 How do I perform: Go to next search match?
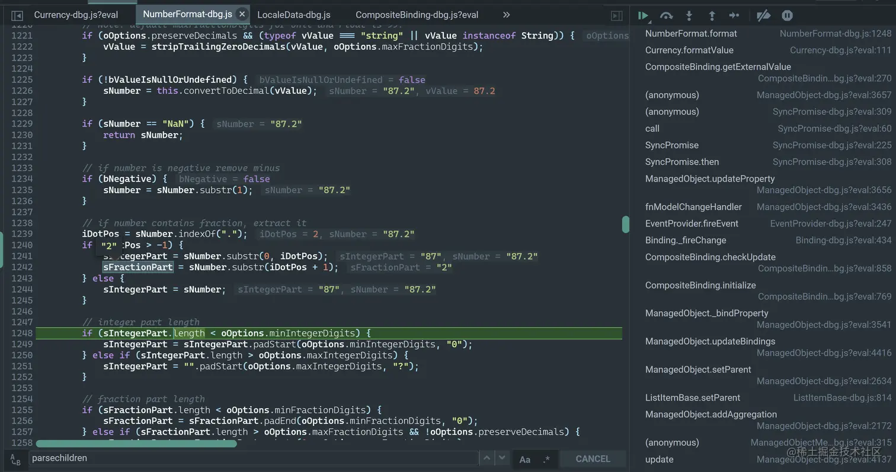coord(502,458)
